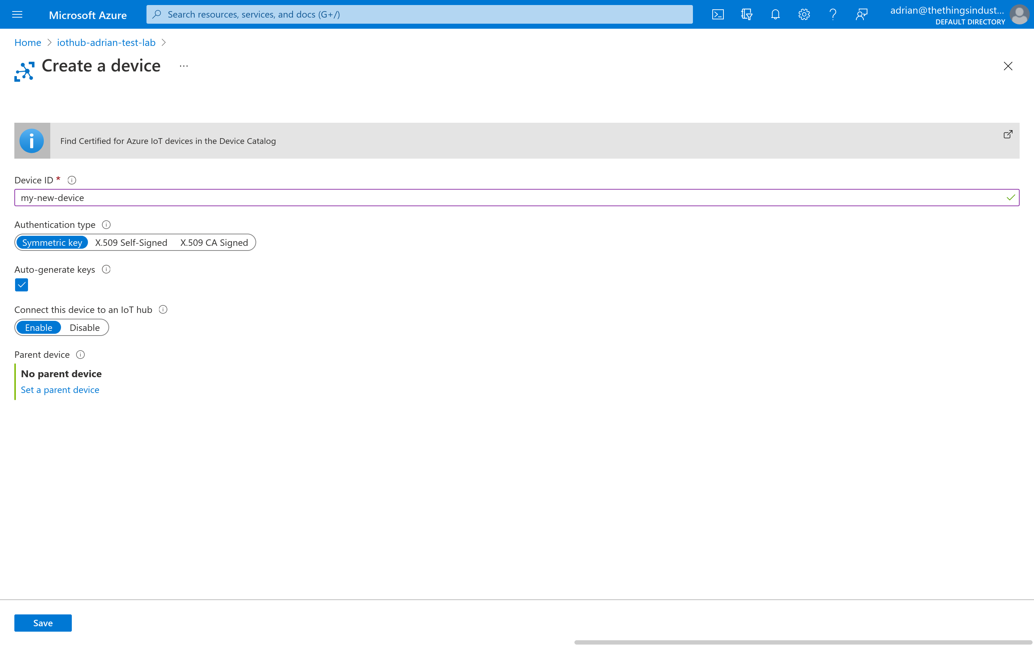The width and height of the screenshot is (1034, 646).
Task: Click Set a parent device link
Action: tap(60, 390)
